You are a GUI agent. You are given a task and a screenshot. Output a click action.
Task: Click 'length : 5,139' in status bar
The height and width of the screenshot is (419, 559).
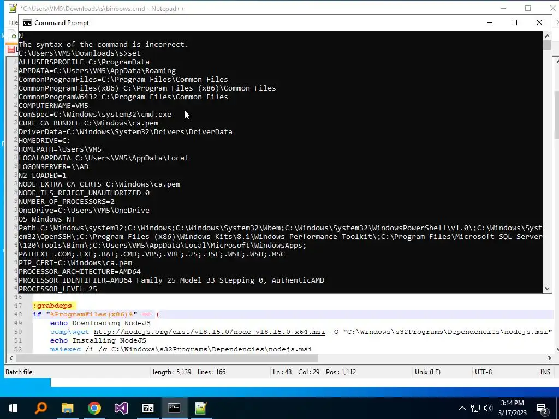(x=172, y=372)
